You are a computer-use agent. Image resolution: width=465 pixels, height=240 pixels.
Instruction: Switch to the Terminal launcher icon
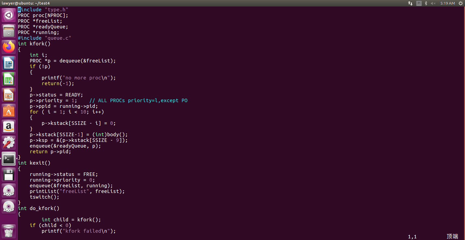tap(9, 159)
